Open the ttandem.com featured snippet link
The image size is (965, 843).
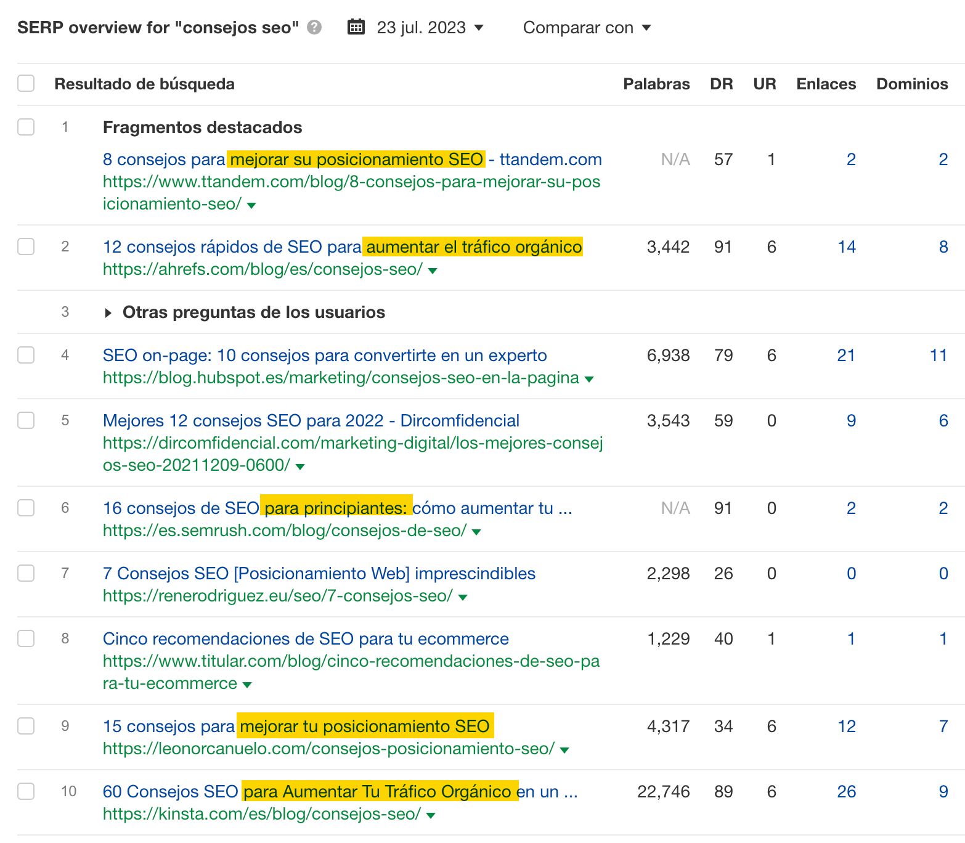pyautogui.click(x=351, y=159)
